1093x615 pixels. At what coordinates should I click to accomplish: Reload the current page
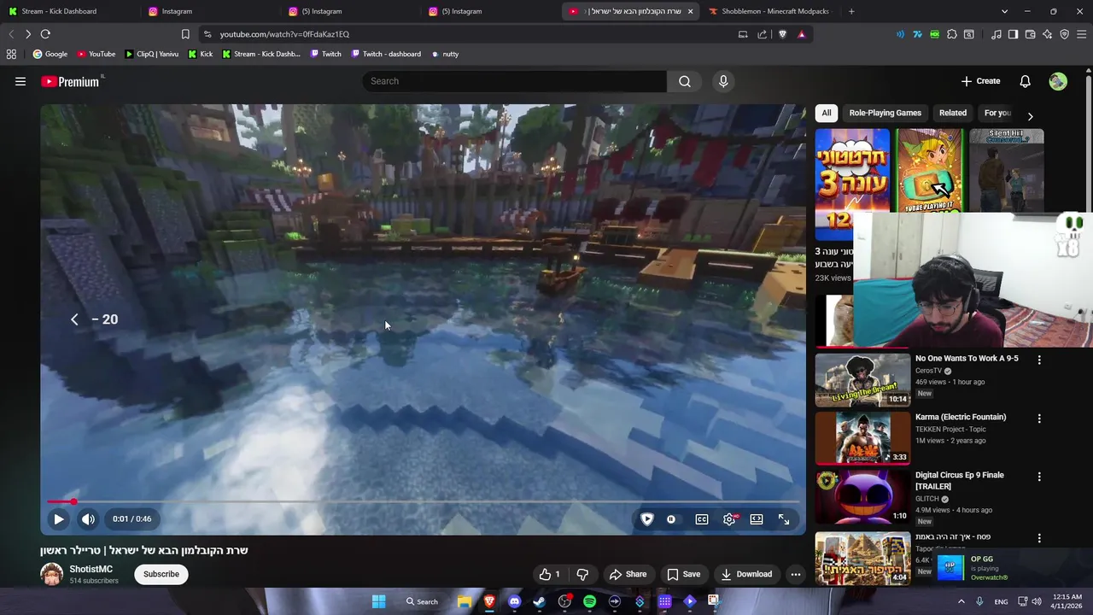(x=45, y=34)
